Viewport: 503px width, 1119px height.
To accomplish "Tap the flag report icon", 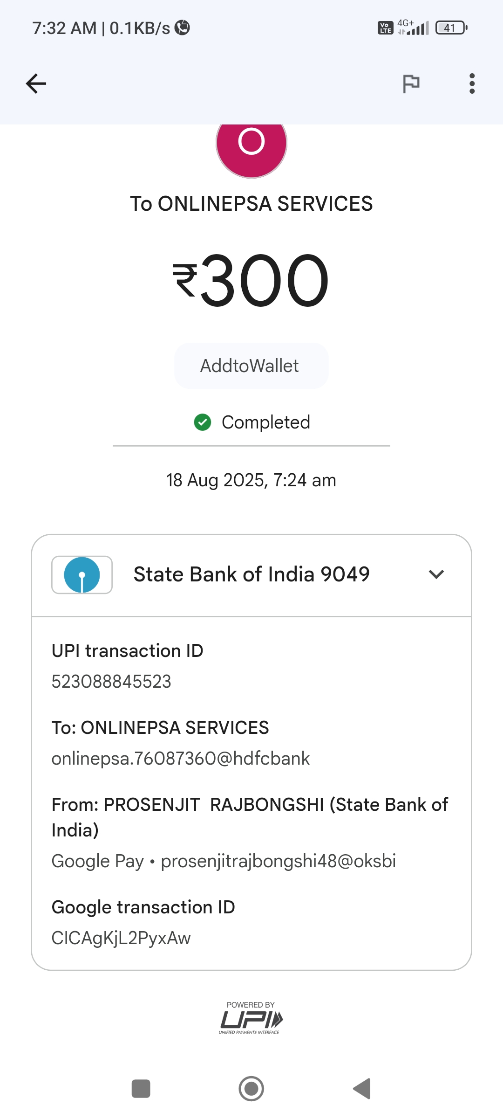I will [411, 84].
